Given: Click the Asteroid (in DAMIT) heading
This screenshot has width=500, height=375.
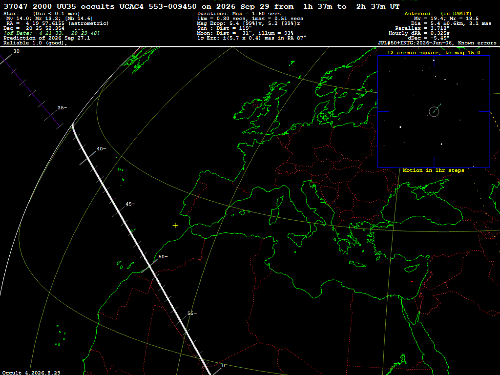Looking at the screenshot, I should (438, 13).
